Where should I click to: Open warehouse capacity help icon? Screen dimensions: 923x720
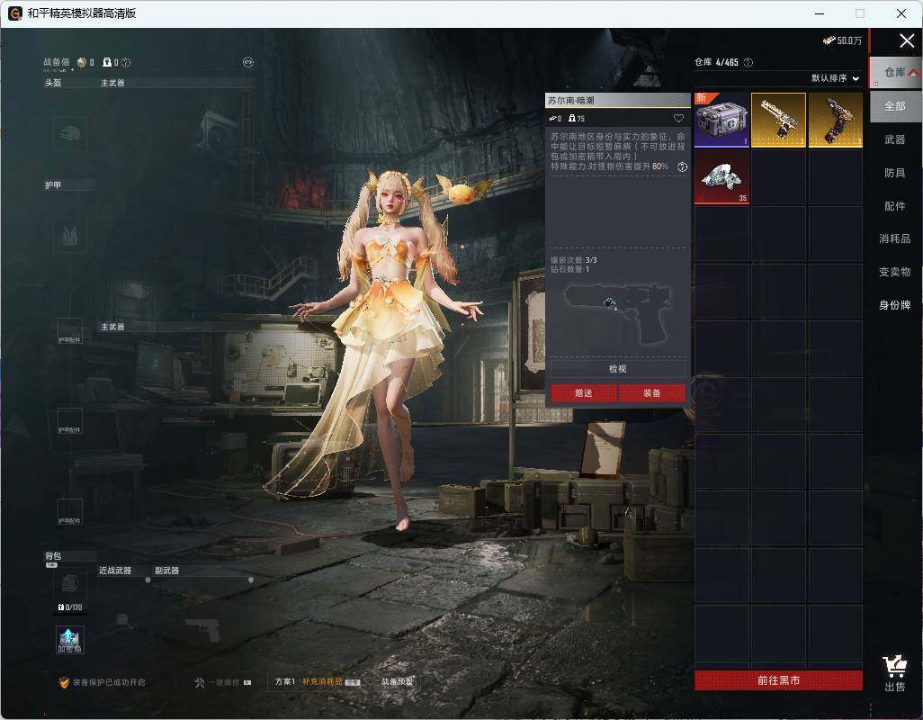pyautogui.click(x=748, y=62)
